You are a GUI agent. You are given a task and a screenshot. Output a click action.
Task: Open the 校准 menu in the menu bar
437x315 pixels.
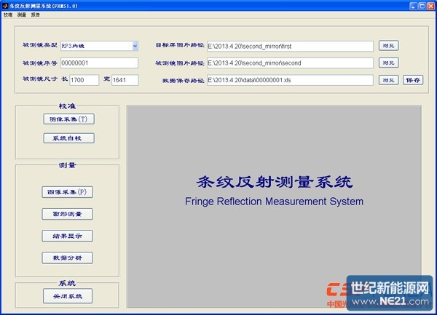7,15
